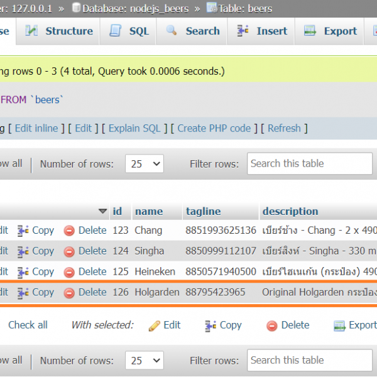The height and width of the screenshot is (377, 377).
Task: Click the pencil Edit icon beside With selected
Action: click(x=155, y=325)
